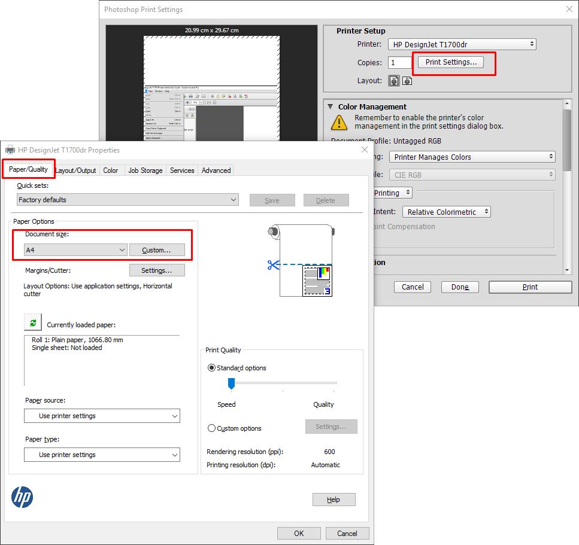Screen dimensions: 579x545
Task: Collapse the Color Management section triangle
Action: (330, 106)
